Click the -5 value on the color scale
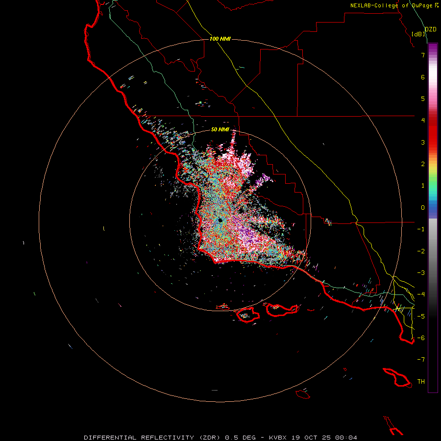 click(421, 317)
